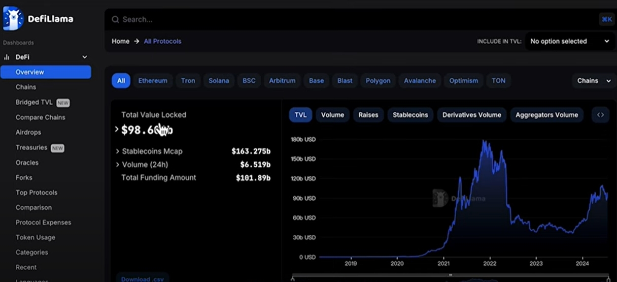The image size is (617, 282).
Task: Filter by Optimism chain
Action: click(x=464, y=81)
